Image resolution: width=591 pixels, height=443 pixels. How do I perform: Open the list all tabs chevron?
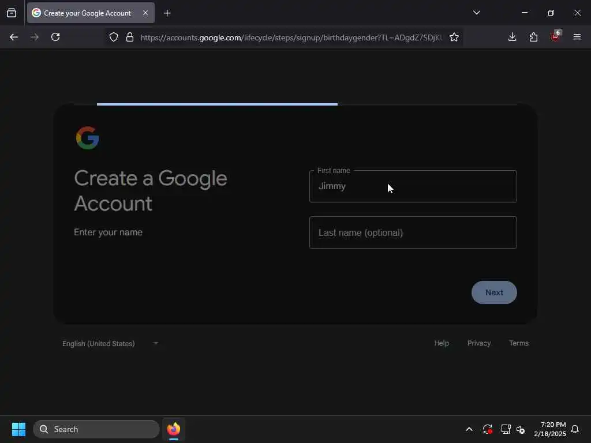pos(476,13)
